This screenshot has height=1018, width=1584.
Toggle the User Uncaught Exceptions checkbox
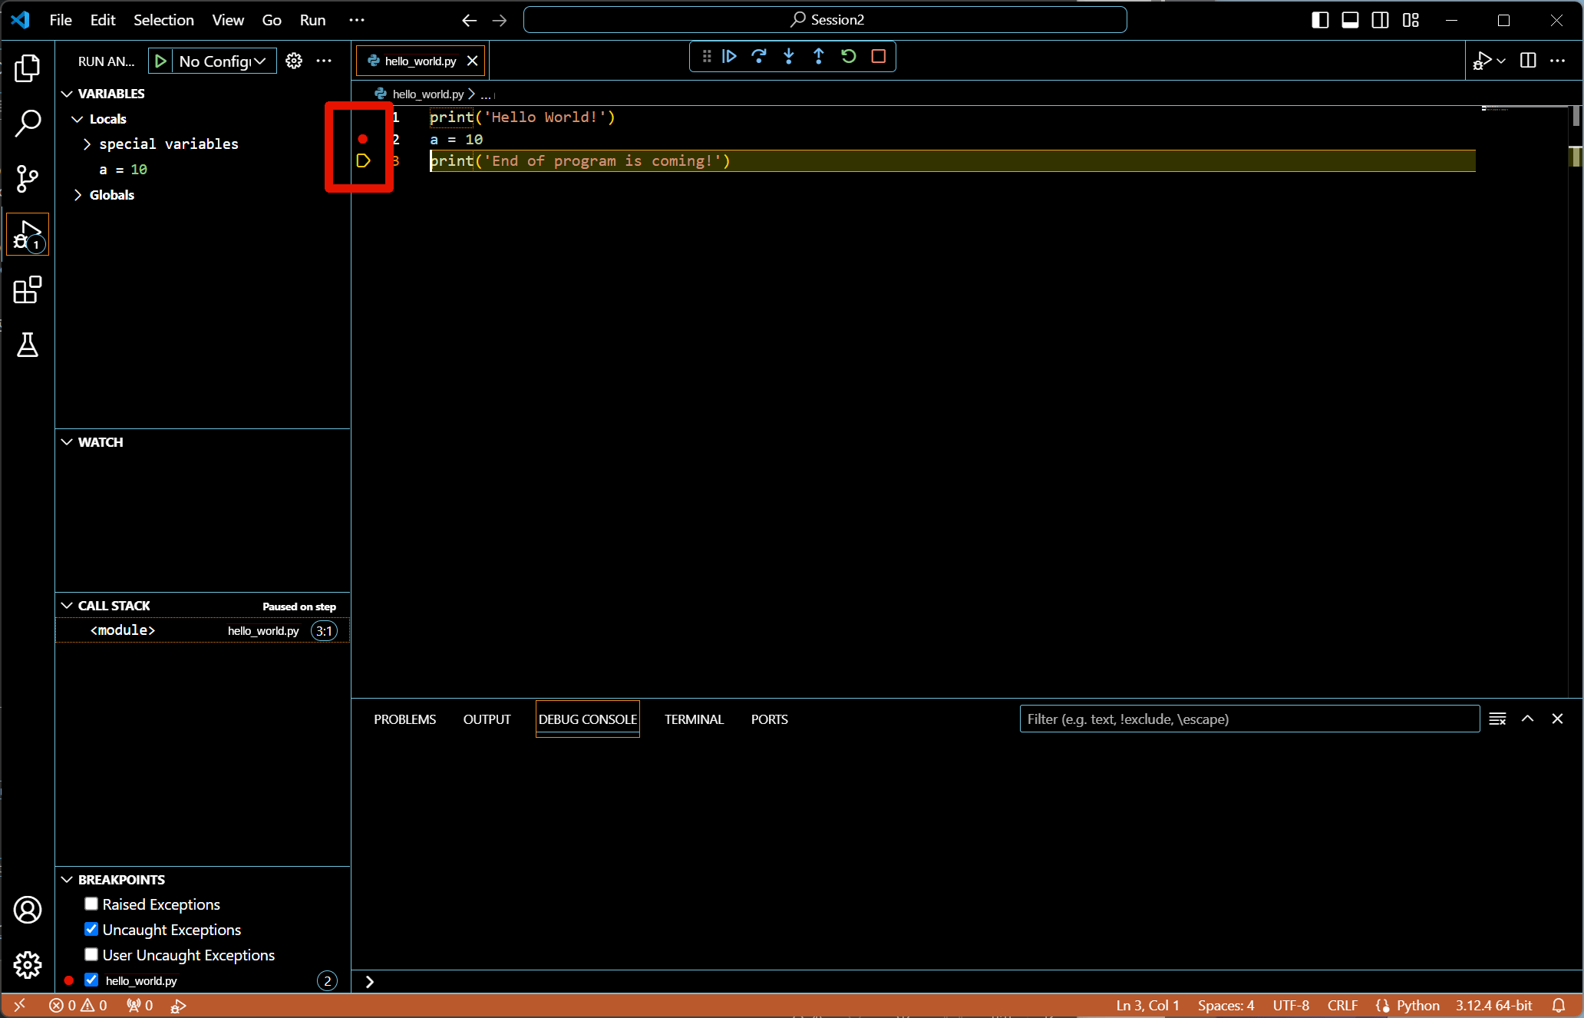point(91,954)
